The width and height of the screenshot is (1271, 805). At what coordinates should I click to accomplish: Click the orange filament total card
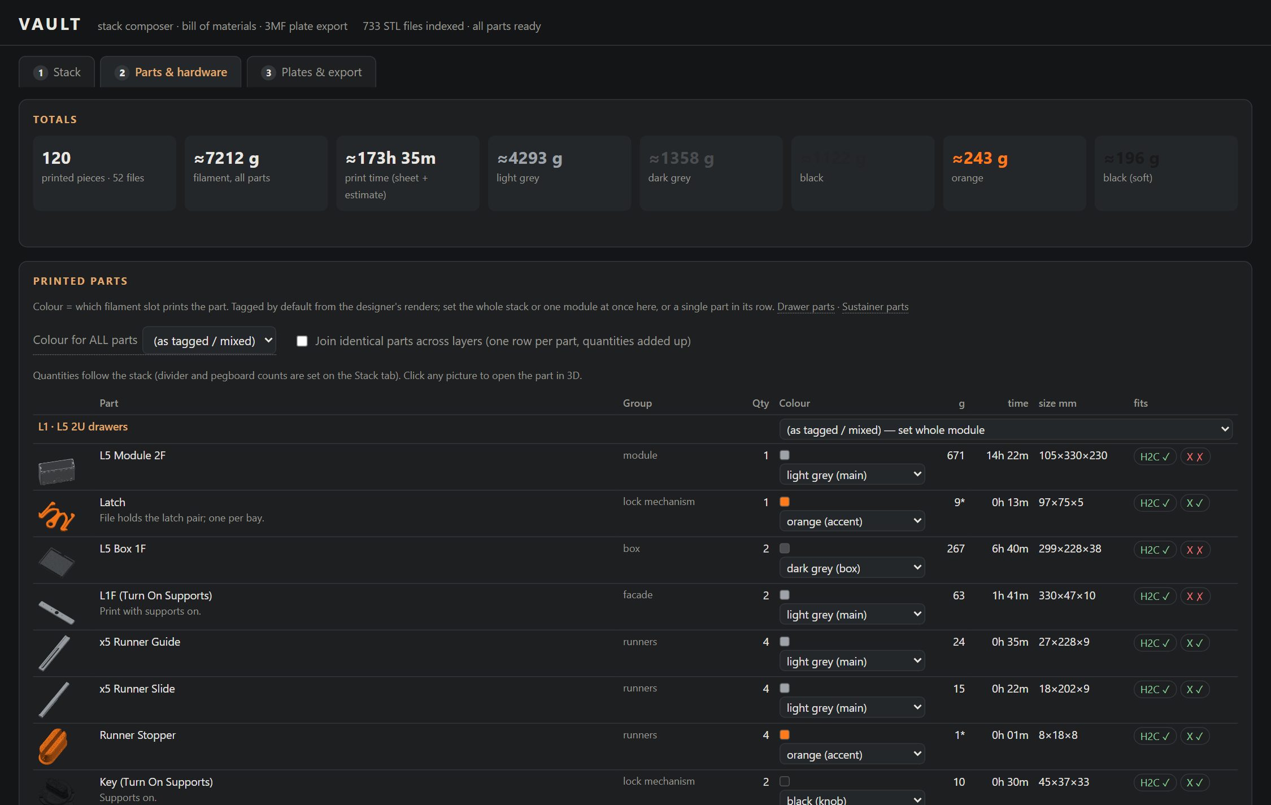point(1015,173)
